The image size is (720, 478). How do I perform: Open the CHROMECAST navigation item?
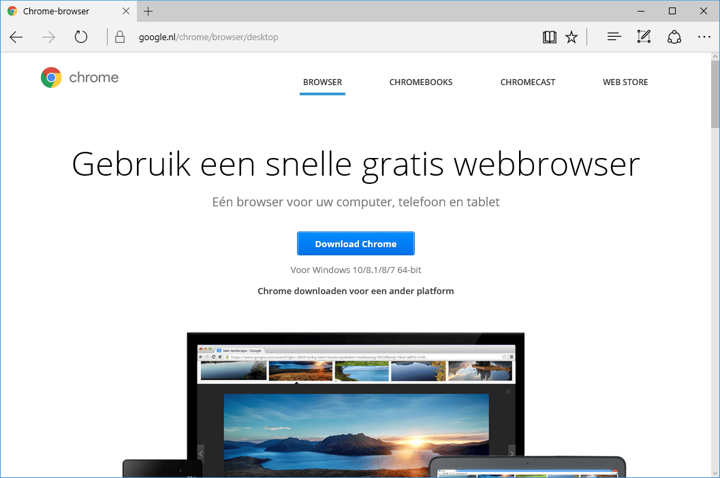click(x=528, y=82)
